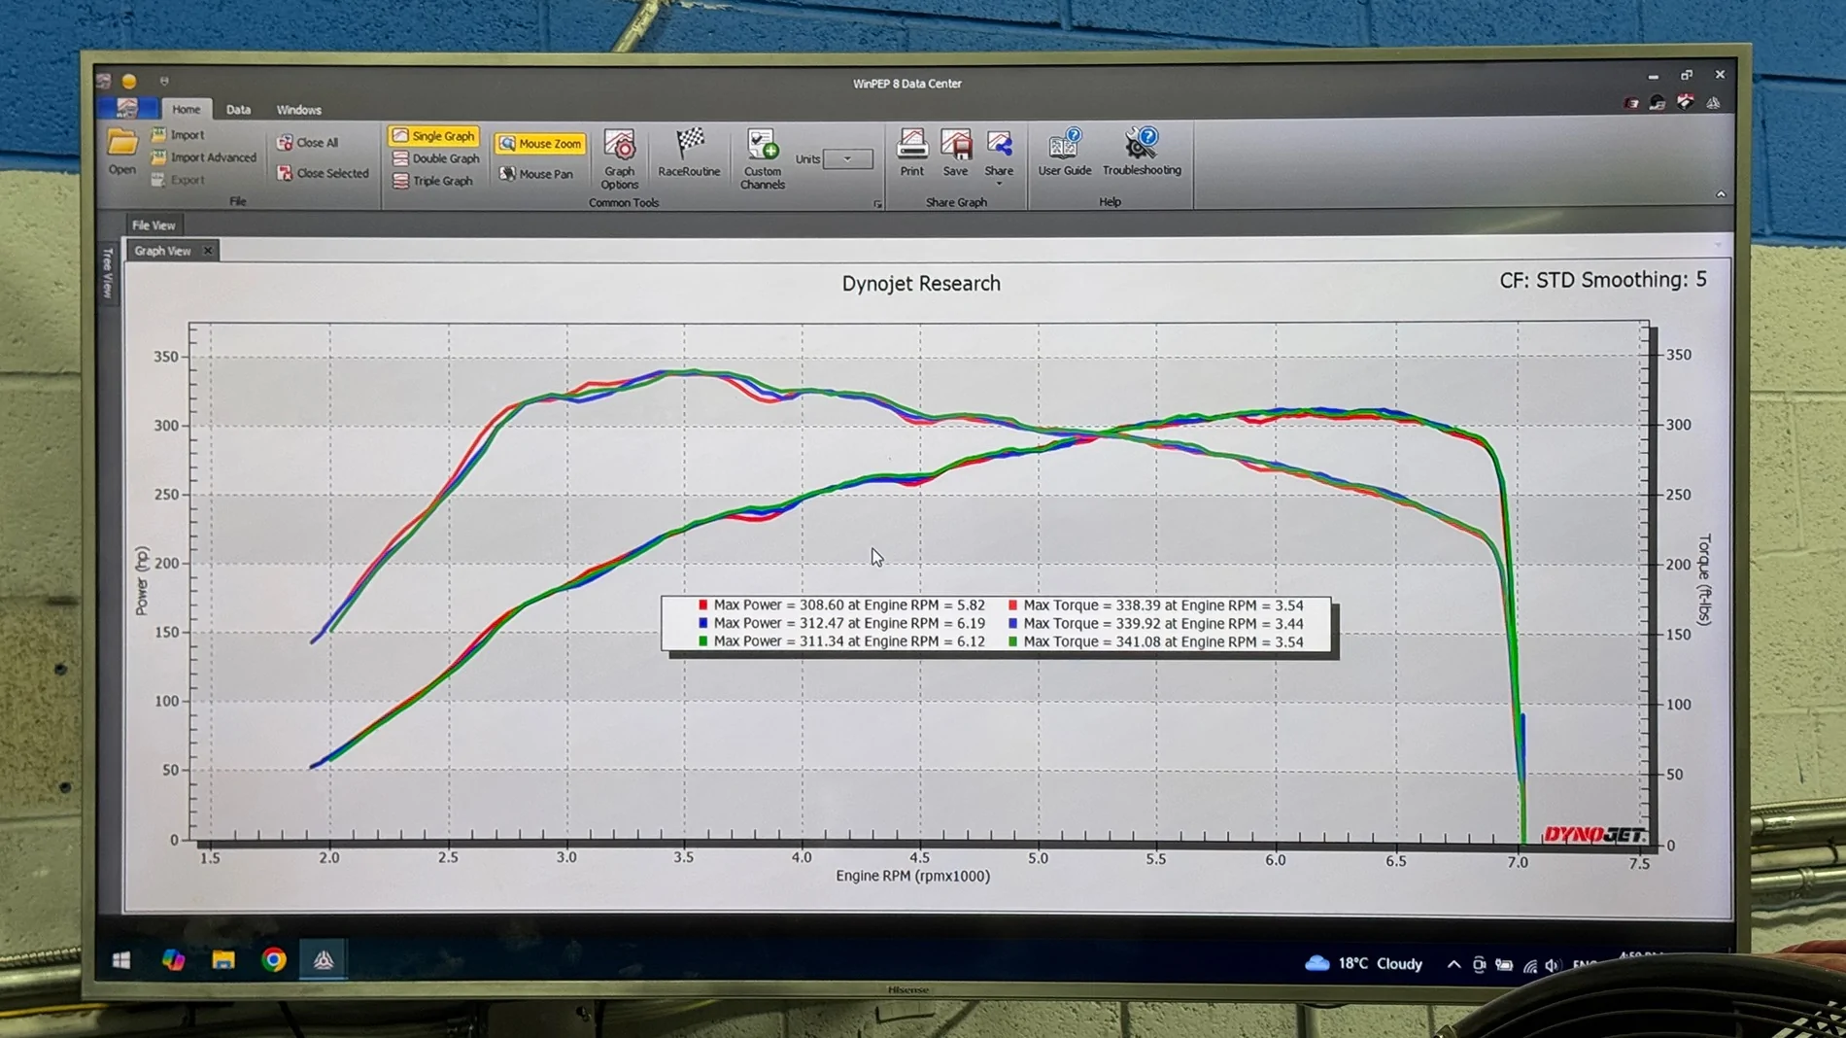This screenshot has width=1846, height=1038.
Task: Click the Export option
Action: (178, 180)
